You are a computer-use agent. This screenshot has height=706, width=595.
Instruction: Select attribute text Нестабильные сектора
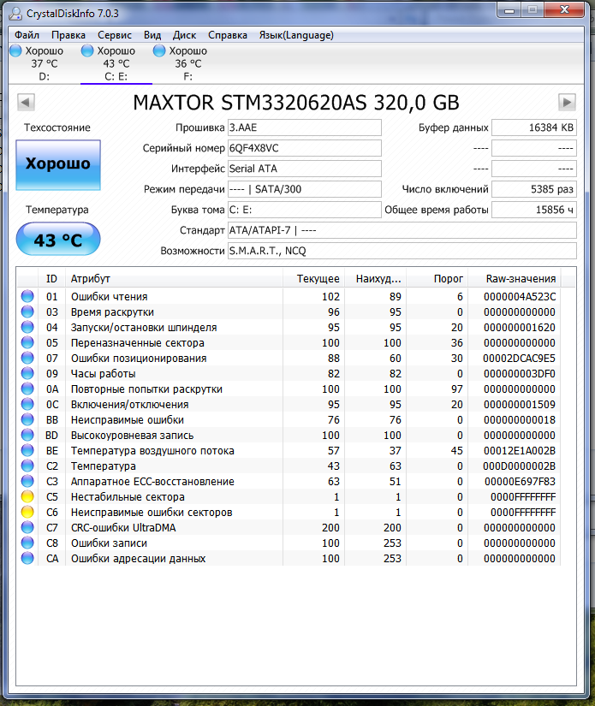coord(128,497)
